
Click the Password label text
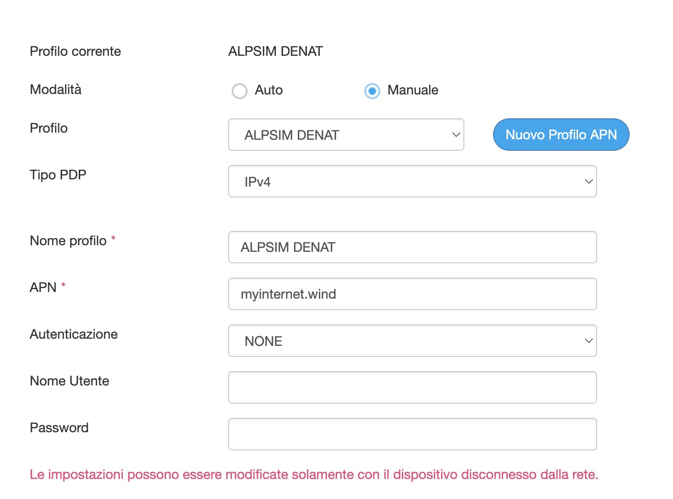59,428
